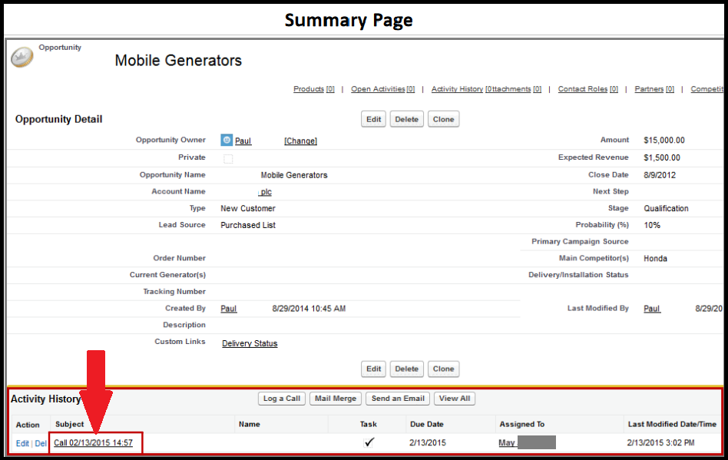
Task: Click Del link for the call activity
Action: pyautogui.click(x=41, y=443)
